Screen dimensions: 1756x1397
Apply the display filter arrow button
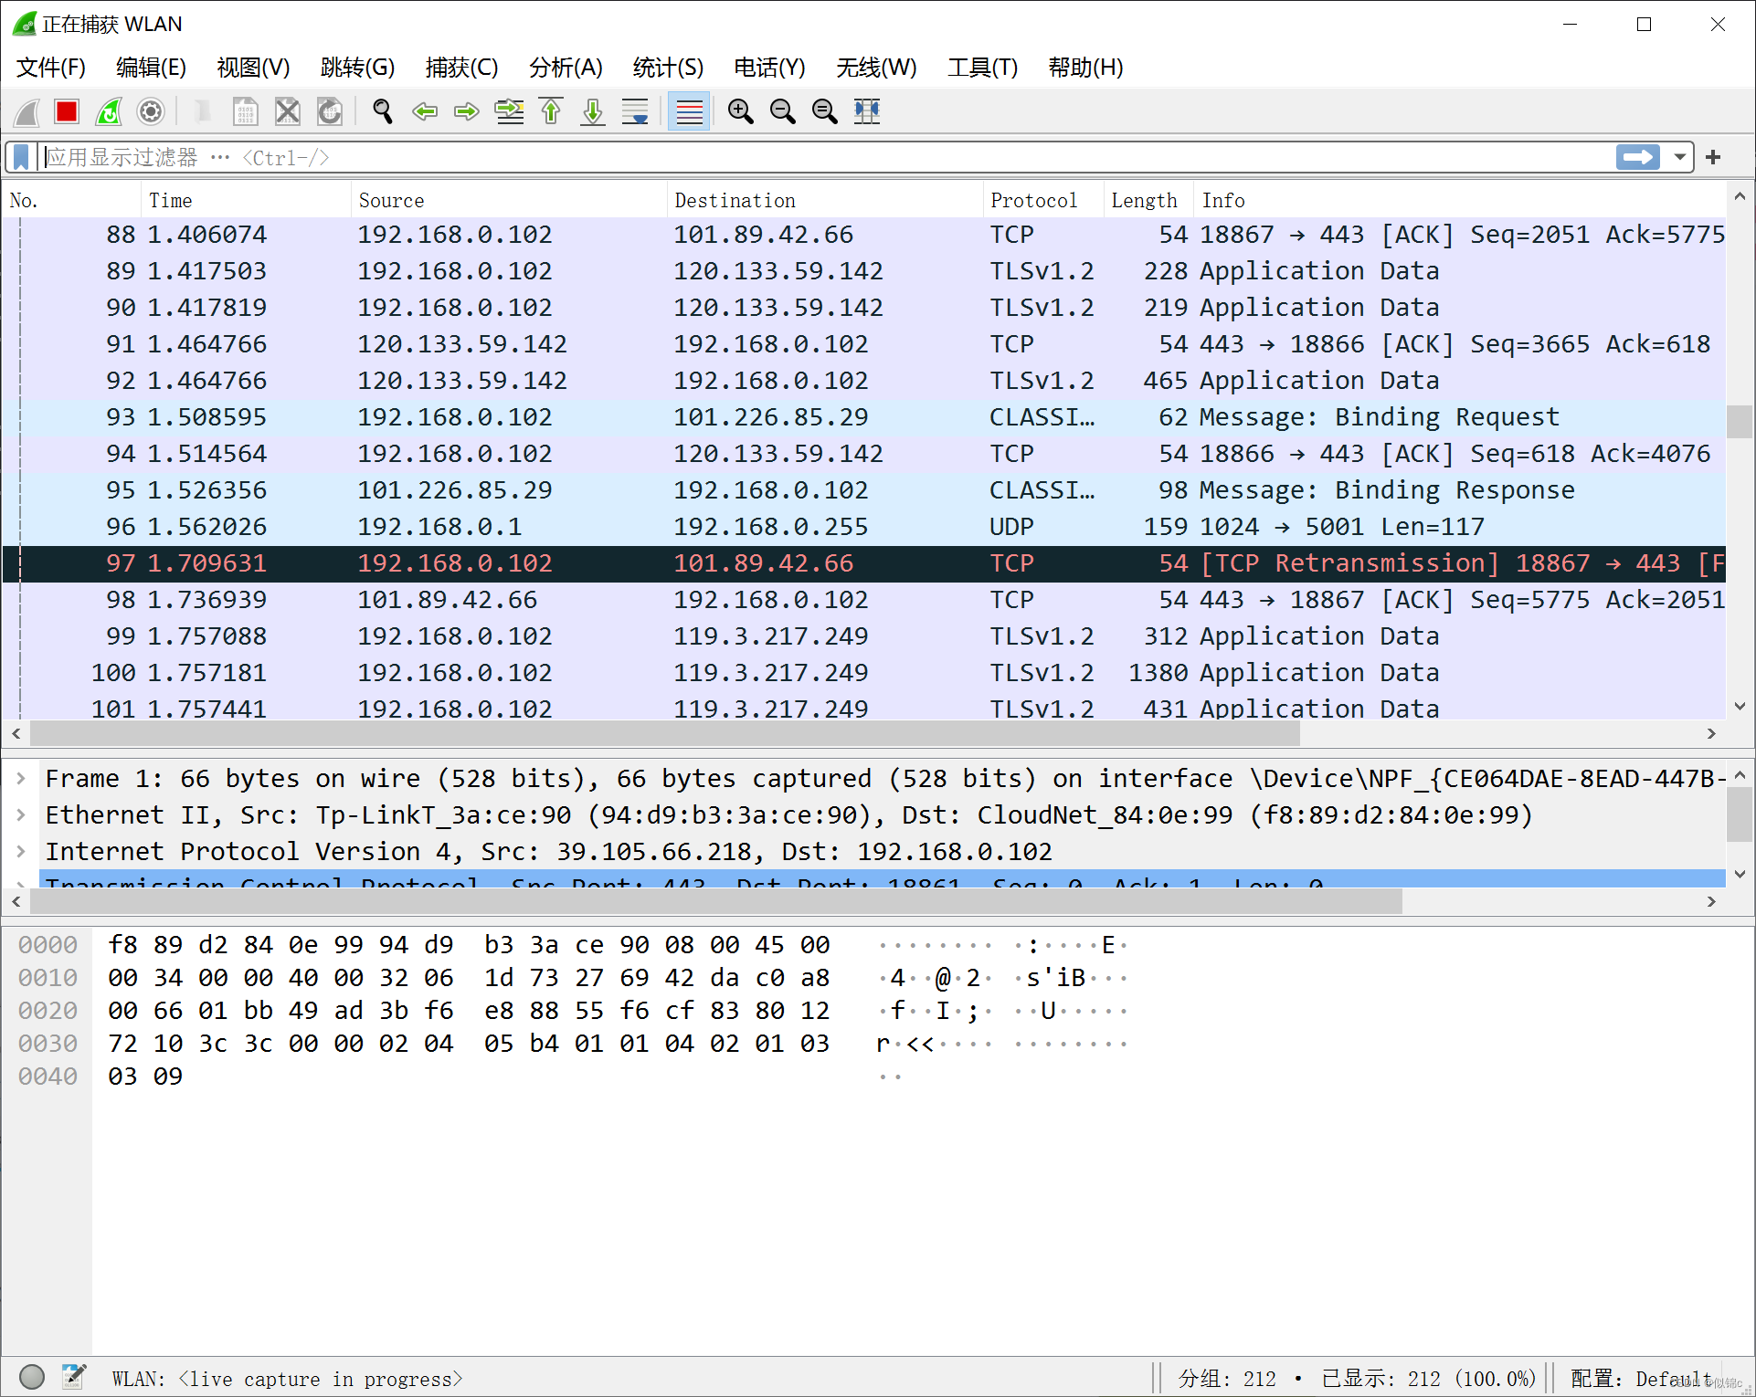pos(1637,157)
